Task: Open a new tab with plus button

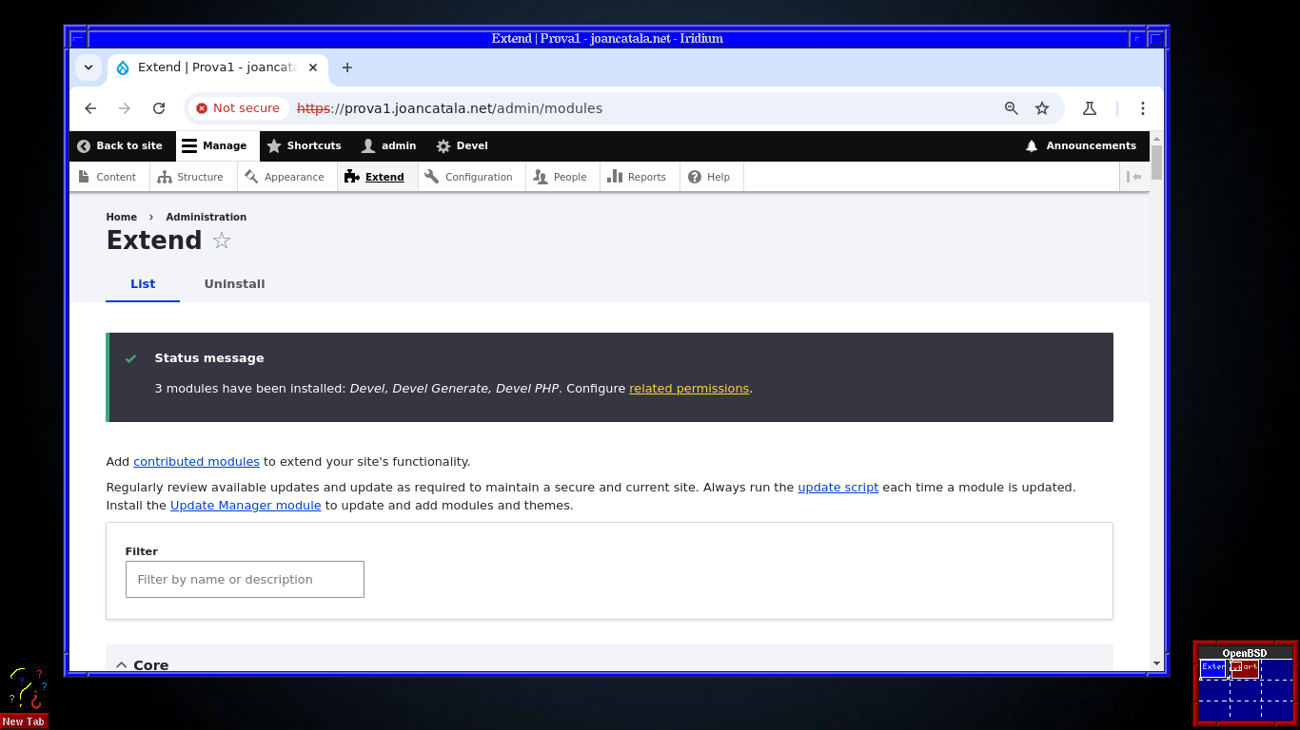Action: click(347, 67)
